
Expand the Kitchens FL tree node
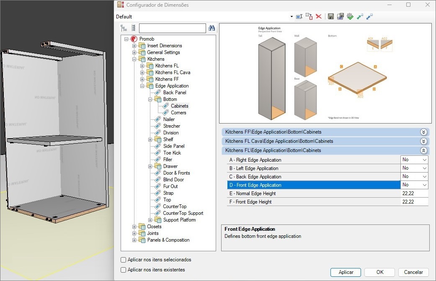[142, 66]
